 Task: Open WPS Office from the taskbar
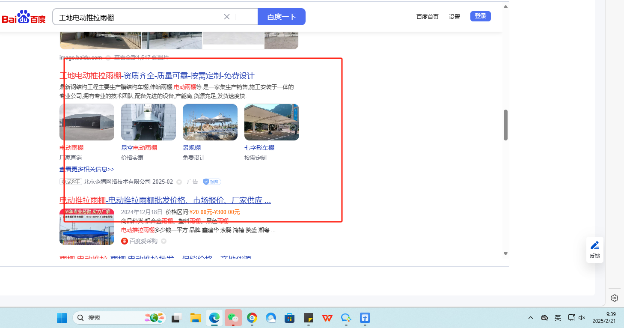tap(327, 318)
